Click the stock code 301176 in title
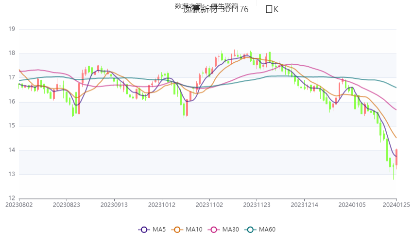 [234, 10]
